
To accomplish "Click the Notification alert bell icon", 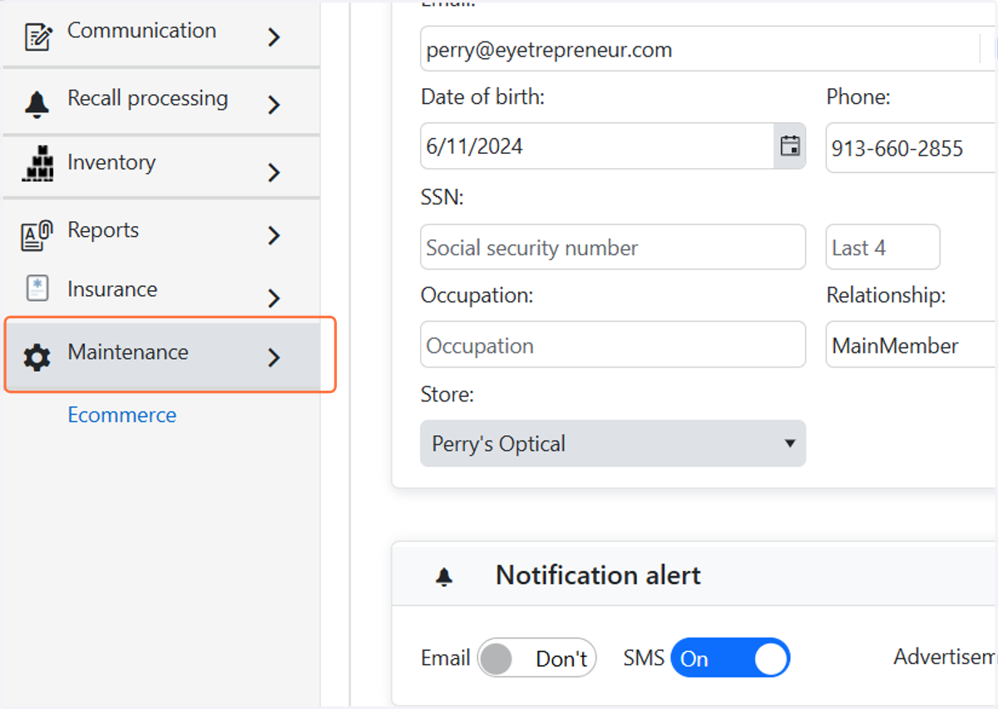I will coord(445,577).
